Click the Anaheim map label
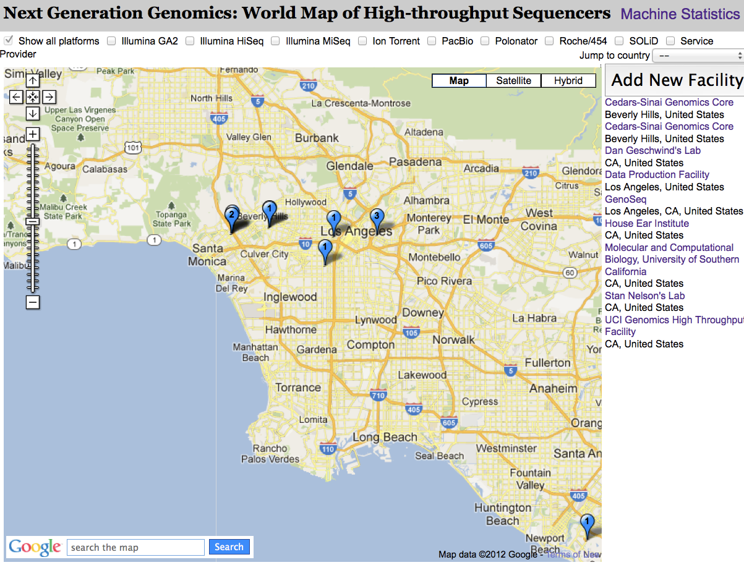This screenshot has height=565, width=744. coord(553,389)
